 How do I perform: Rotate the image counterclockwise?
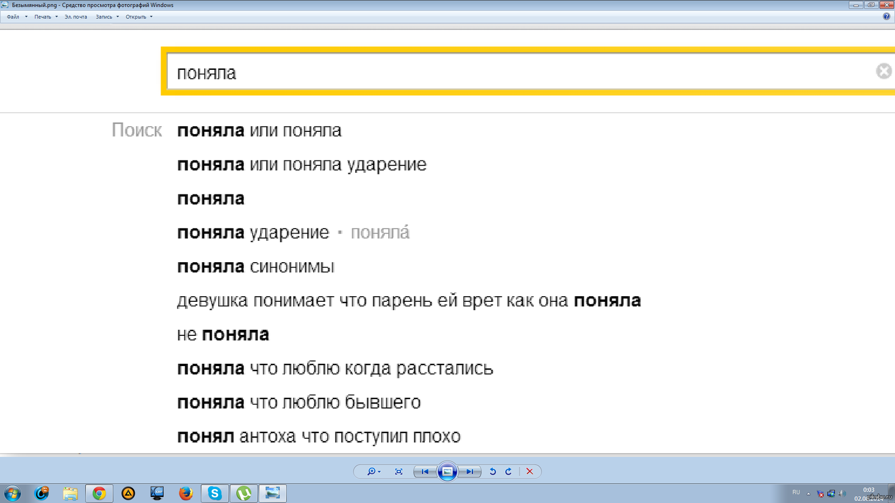[x=493, y=472]
